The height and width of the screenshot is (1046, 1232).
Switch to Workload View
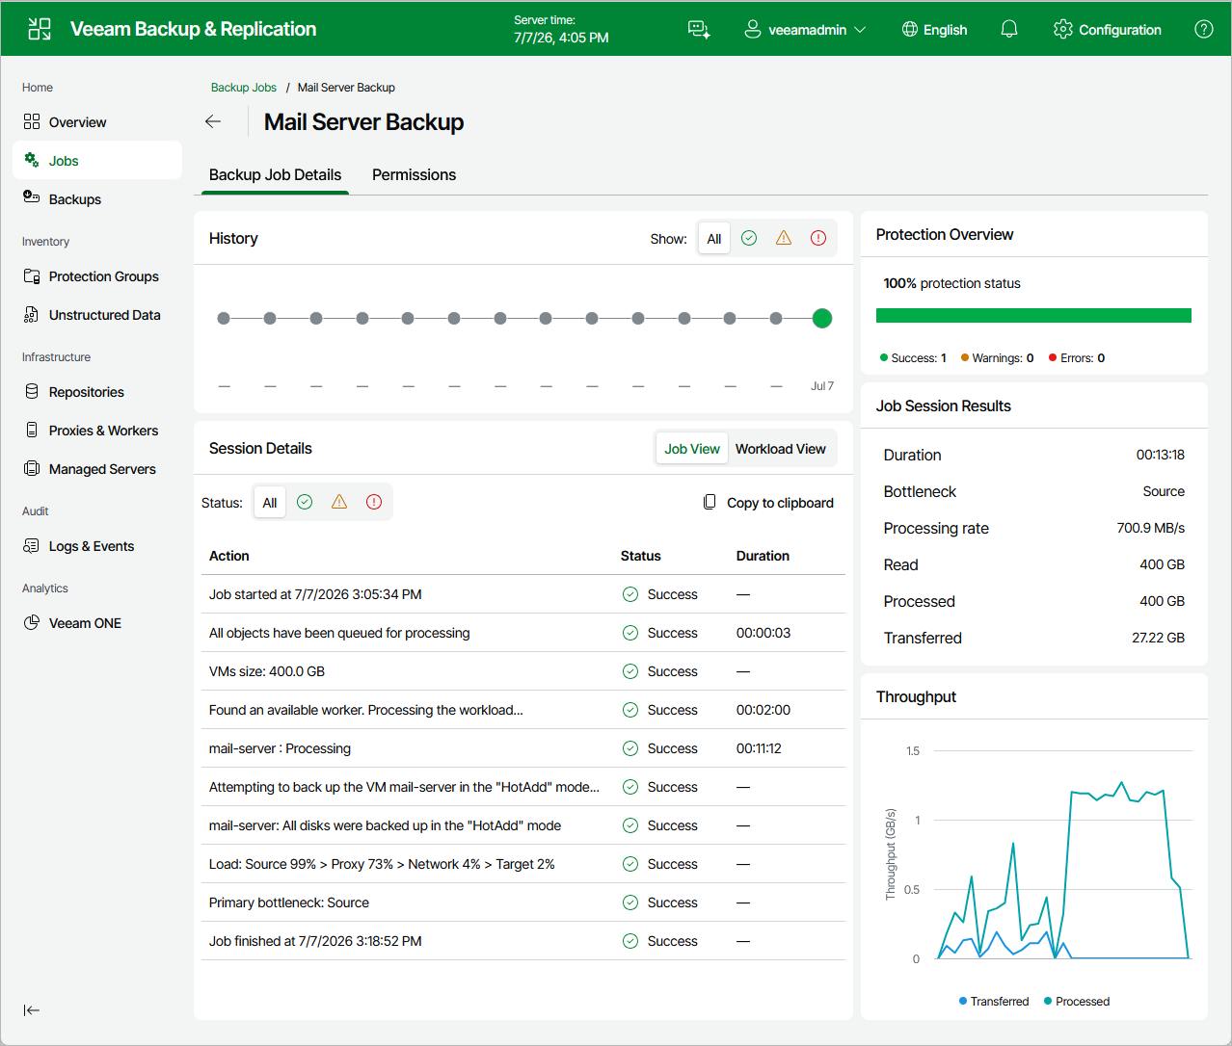(781, 449)
